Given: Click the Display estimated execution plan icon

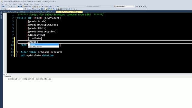Looking at the screenshot, I should [x=42, y=9].
